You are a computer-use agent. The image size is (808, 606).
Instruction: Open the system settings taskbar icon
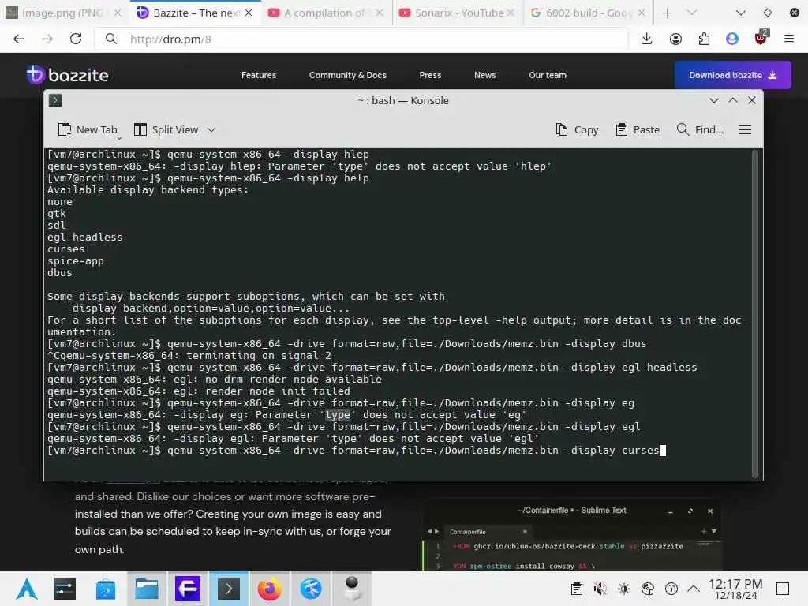click(x=65, y=589)
